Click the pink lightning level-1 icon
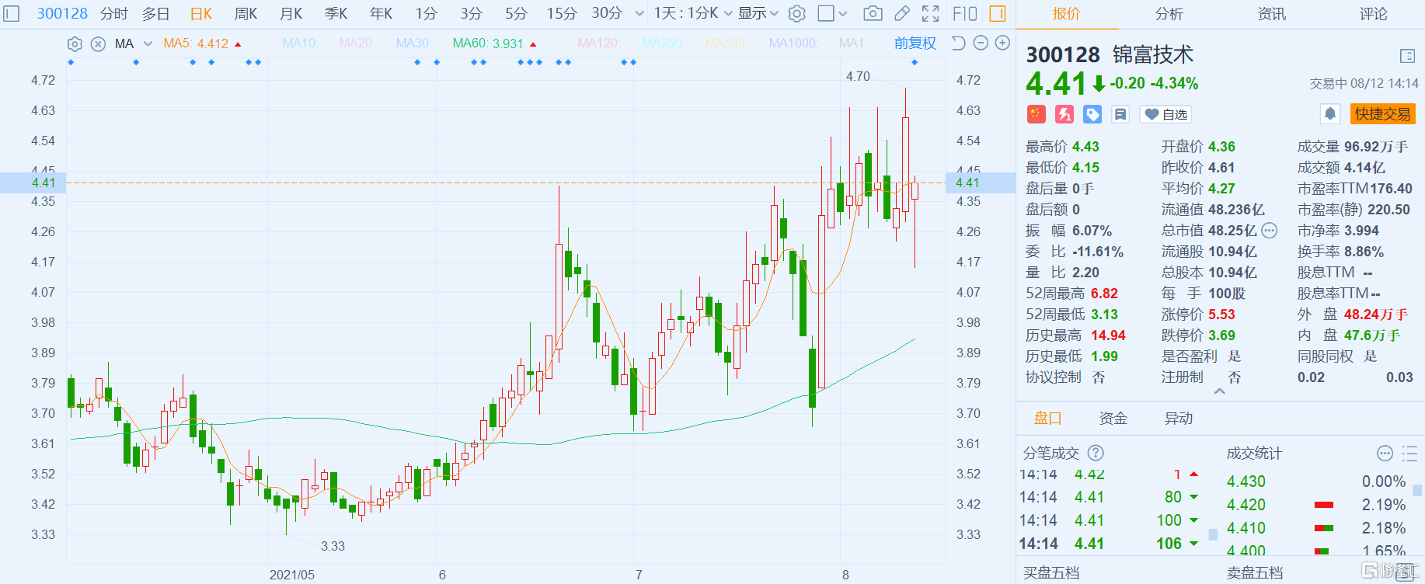 (1064, 114)
